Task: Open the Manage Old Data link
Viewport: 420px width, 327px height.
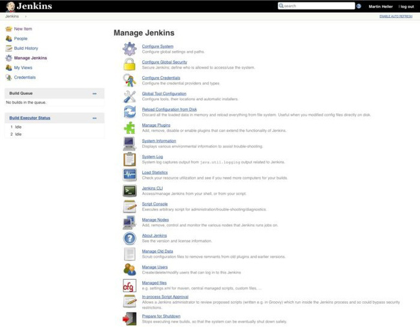Action: [158, 251]
